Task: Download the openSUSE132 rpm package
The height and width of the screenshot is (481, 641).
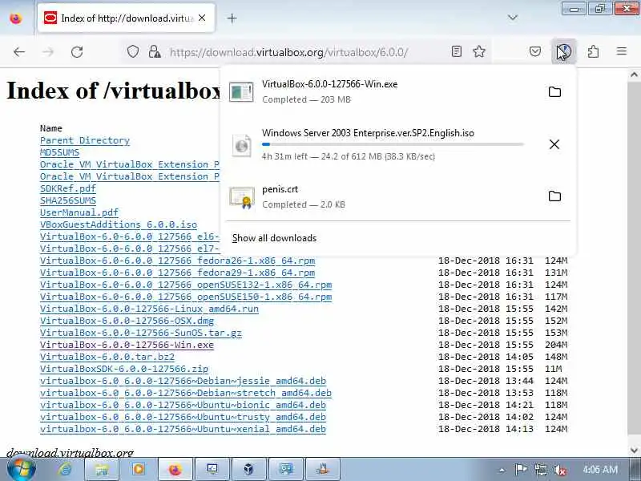Action: click(186, 285)
